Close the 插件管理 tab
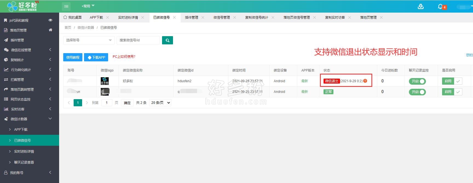The image size is (473, 183). [203, 17]
